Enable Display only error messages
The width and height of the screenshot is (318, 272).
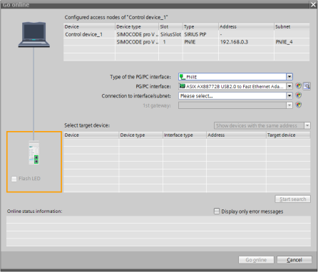pos(217,211)
